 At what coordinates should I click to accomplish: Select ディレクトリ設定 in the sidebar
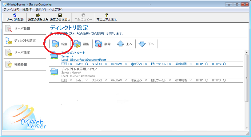[x=25, y=41]
